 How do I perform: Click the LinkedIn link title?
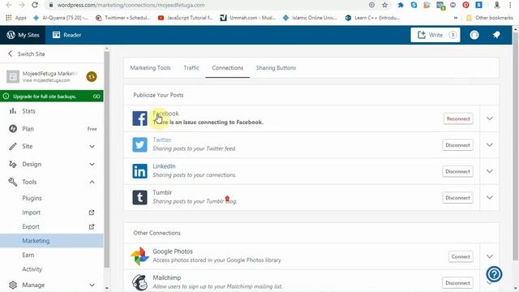(164, 166)
